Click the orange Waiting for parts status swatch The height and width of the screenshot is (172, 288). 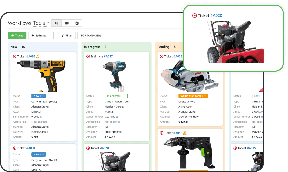(x=192, y=96)
